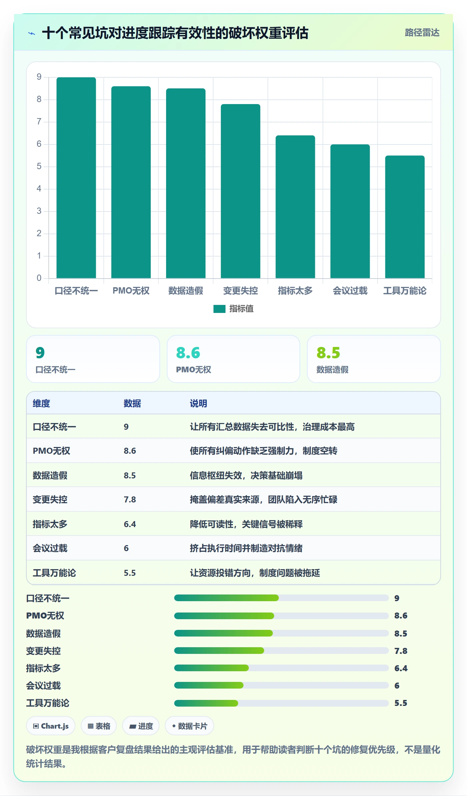Click the 数据卡片 tag chip
This screenshot has height=796, width=467.
pyautogui.click(x=189, y=726)
